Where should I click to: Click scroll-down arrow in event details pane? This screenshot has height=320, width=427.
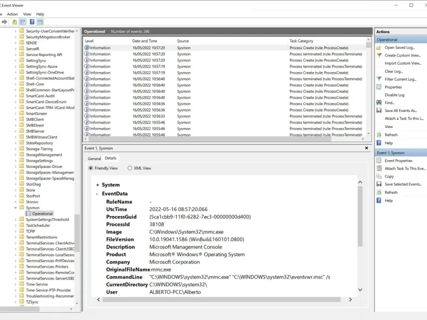click(360, 290)
